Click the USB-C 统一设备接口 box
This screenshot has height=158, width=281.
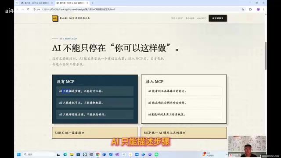tap(95, 133)
